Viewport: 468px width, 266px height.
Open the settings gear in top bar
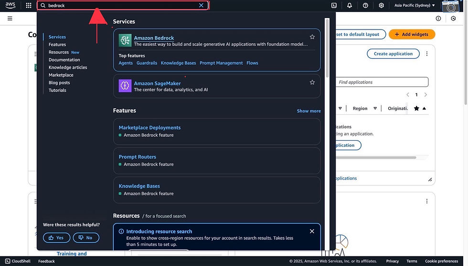pyautogui.click(x=381, y=5)
